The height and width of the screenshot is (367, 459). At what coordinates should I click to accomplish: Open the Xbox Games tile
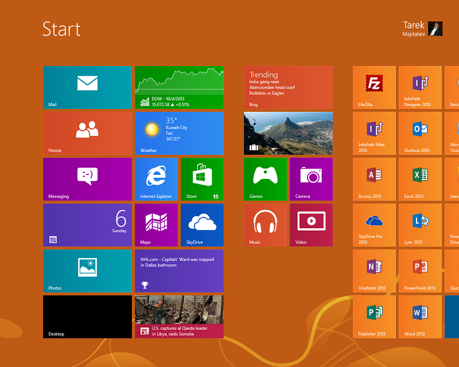pos(265,179)
